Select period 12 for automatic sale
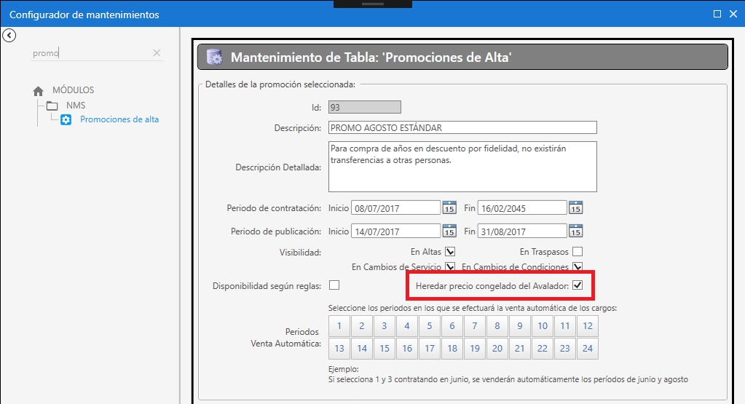This screenshot has height=404, width=745. point(588,326)
